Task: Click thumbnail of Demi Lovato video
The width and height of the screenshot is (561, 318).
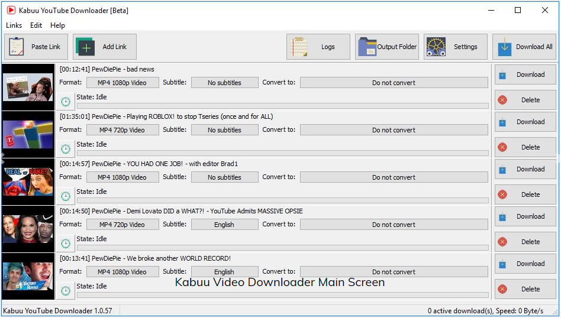Action: coord(28,229)
